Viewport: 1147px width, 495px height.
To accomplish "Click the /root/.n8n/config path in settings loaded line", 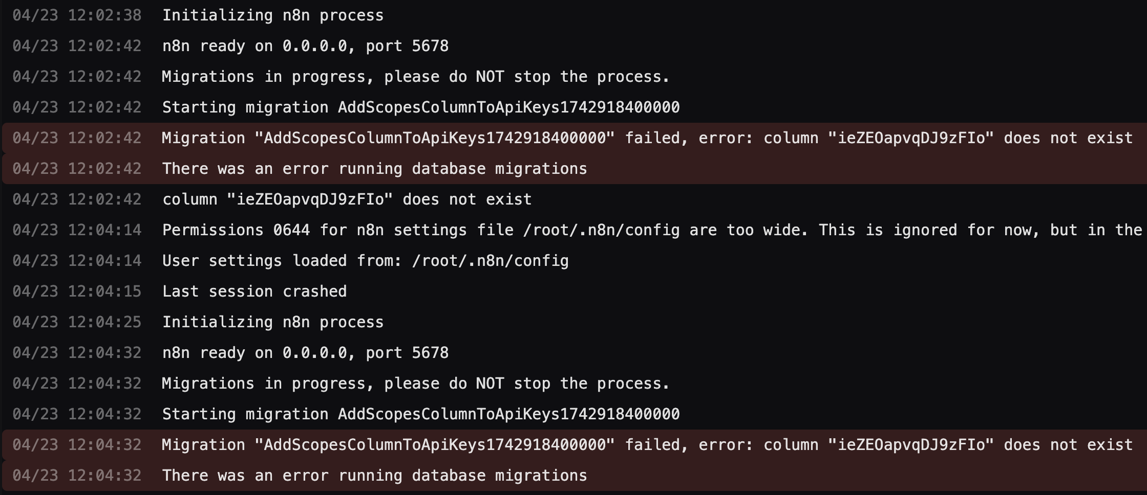I will click(490, 261).
